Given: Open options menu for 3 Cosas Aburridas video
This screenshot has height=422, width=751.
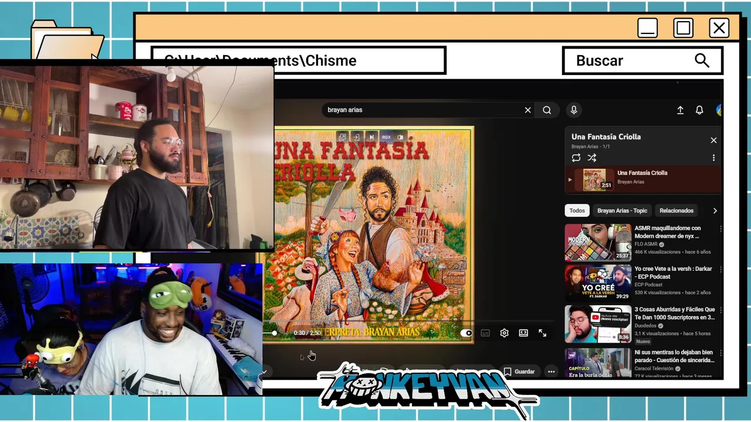Looking at the screenshot, I should click(x=720, y=309).
